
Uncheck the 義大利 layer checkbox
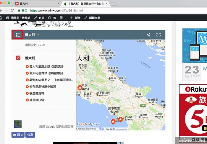click(x=18, y=58)
